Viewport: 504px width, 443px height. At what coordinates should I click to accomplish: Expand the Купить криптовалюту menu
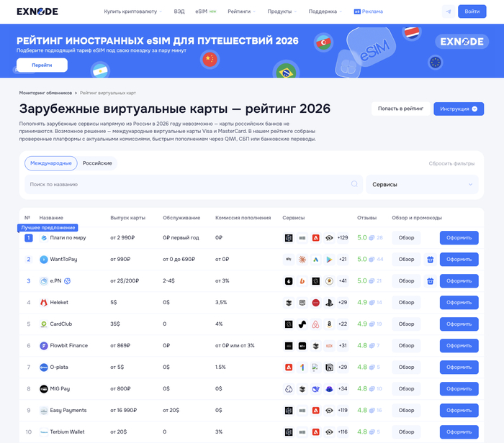[132, 12]
